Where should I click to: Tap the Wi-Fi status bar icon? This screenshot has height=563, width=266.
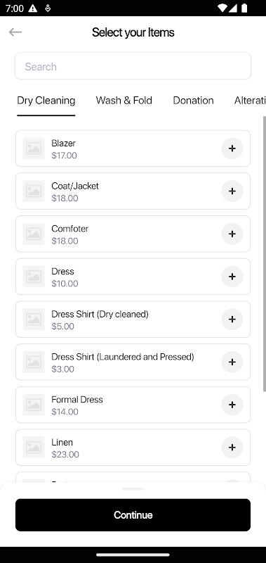[222, 8]
